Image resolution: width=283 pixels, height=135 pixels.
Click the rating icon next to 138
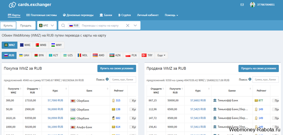tap(114, 109)
